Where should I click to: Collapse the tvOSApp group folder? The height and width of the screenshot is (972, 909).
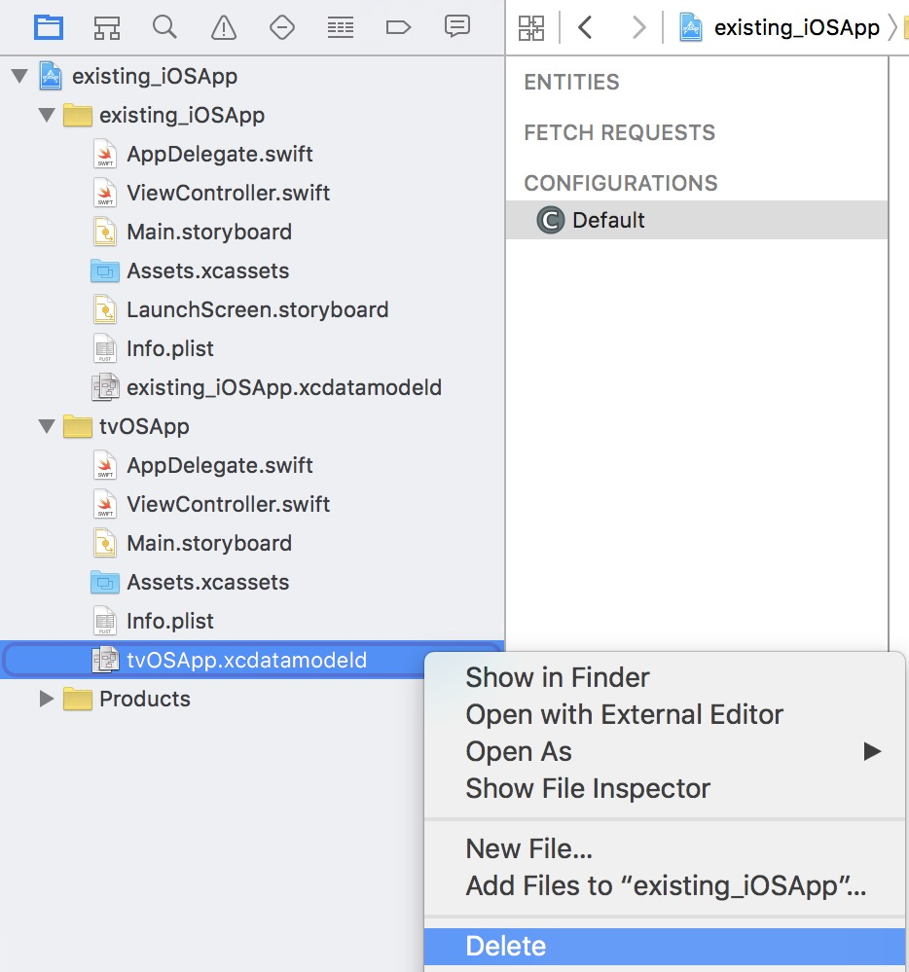pyautogui.click(x=47, y=426)
